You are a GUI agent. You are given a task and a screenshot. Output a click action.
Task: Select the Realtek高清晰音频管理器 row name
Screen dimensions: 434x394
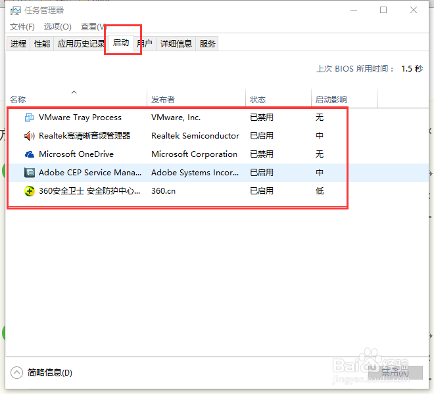[84, 136]
